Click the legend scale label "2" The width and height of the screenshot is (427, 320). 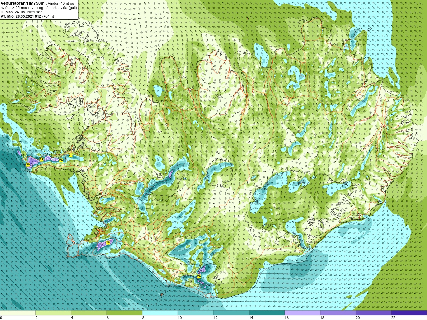36,318
